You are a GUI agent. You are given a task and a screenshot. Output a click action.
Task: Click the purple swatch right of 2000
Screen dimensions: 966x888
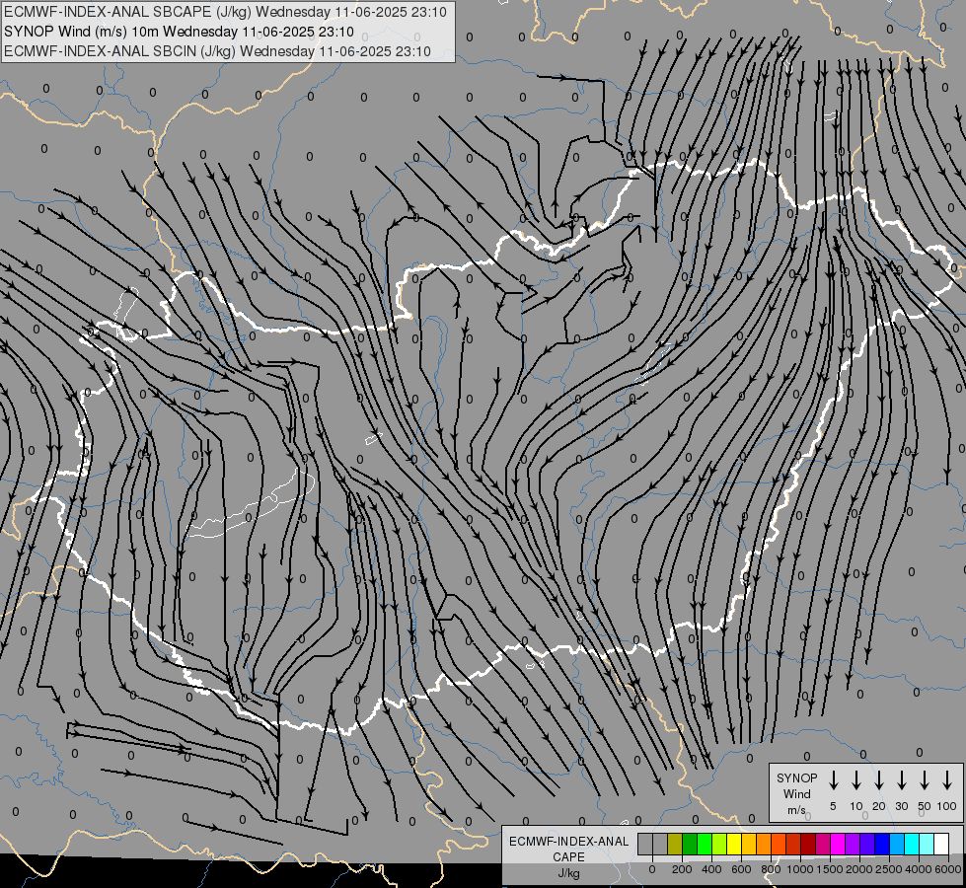tap(852, 844)
